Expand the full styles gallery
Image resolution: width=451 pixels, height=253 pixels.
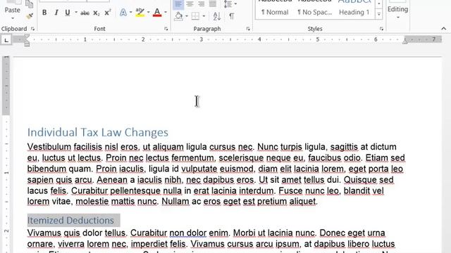coord(379,14)
